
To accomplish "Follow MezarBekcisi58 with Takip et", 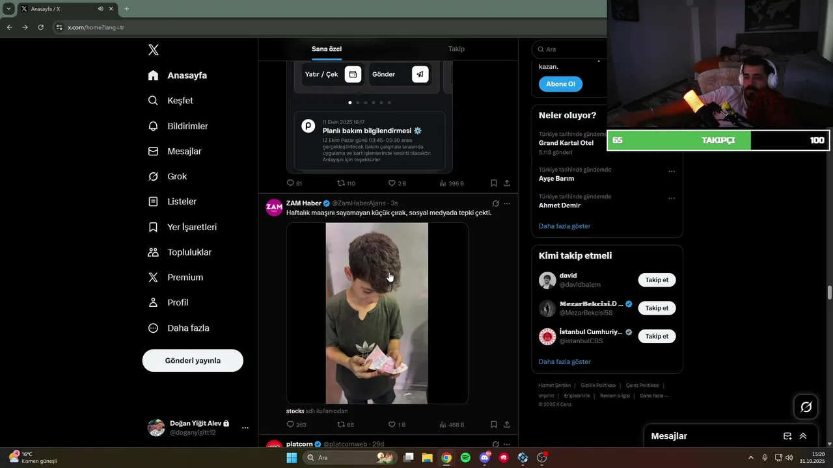I will (x=657, y=308).
